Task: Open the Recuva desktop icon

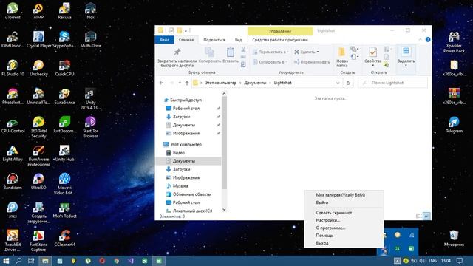Action: (x=64, y=11)
